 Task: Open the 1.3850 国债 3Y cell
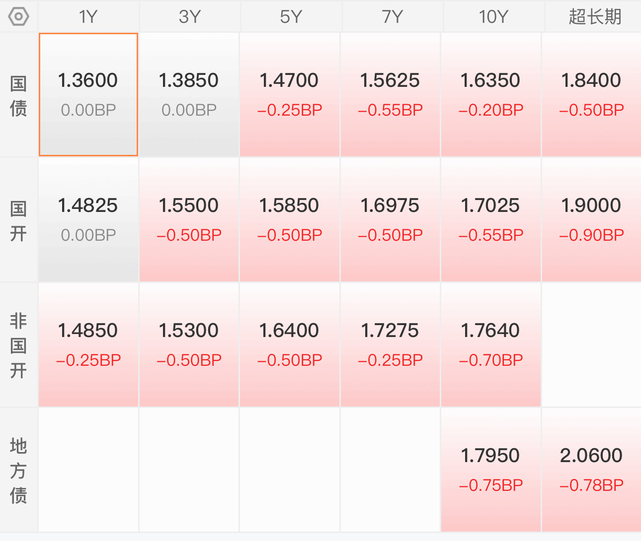point(189,95)
